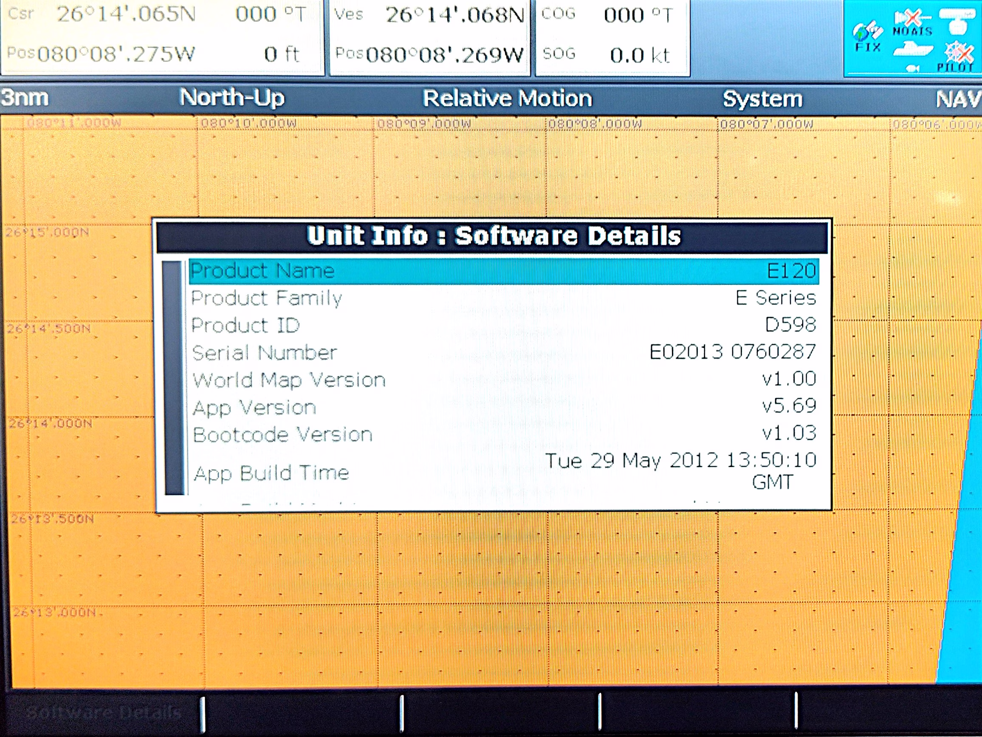Click North-Up orientation in status bar

pyautogui.click(x=232, y=97)
